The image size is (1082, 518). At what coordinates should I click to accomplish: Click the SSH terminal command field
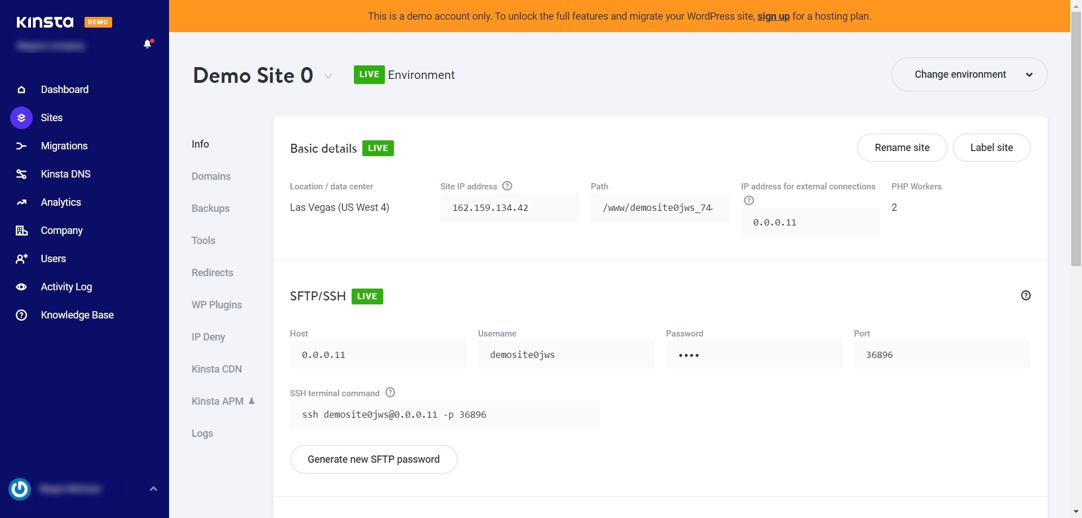point(445,414)
